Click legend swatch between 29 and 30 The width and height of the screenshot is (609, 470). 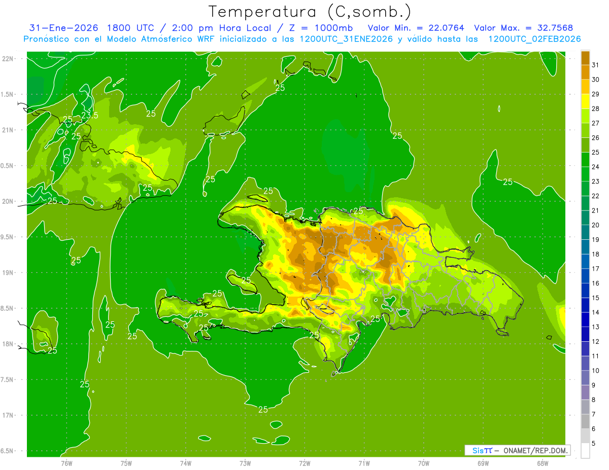point(585,87)
